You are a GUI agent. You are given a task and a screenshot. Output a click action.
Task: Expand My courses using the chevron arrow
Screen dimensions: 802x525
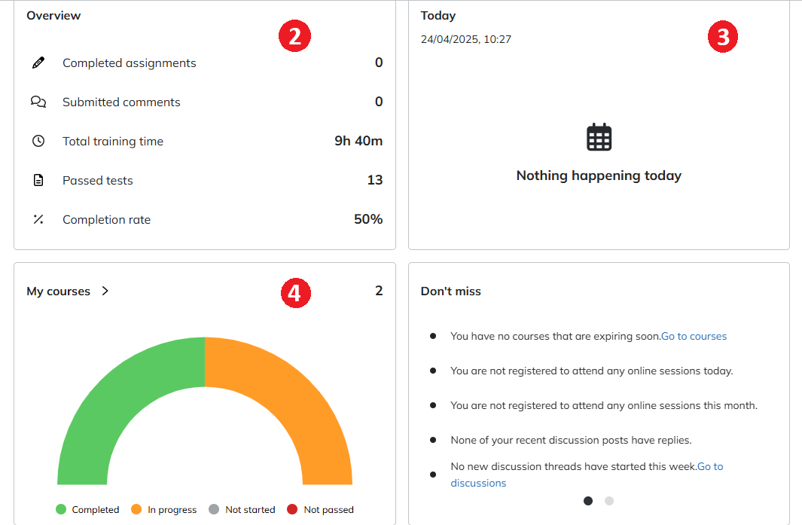click(105, 291)
